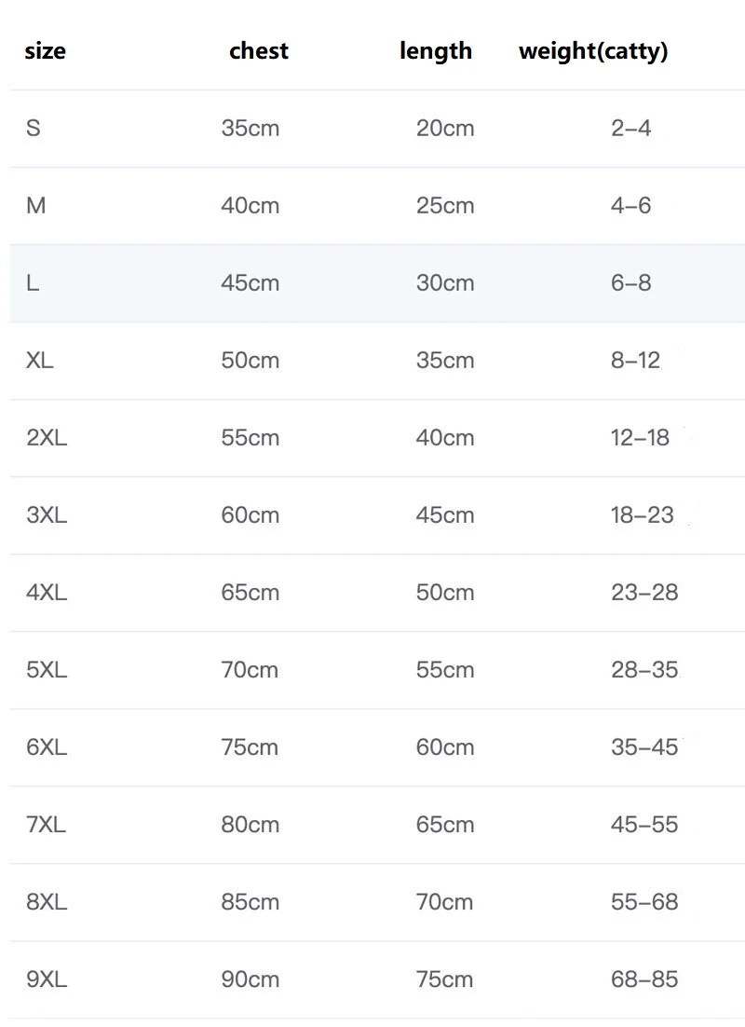This screenshot has height=1027, width=745.
Task: Select the 5XL size label
Action: (x=47, y=670)
